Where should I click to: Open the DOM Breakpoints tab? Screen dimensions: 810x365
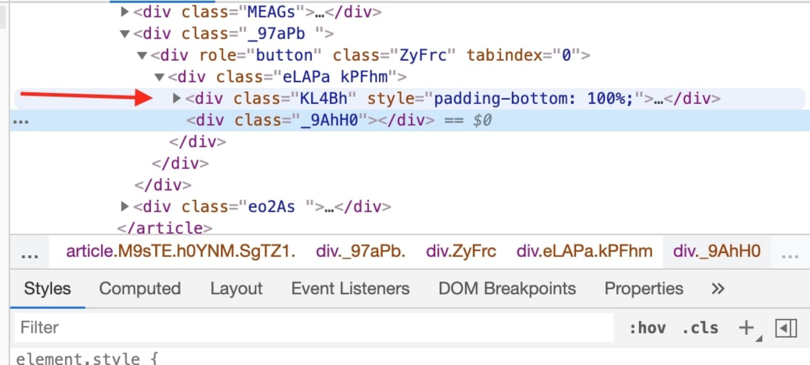pyautogui.click(x=507, y=289)
